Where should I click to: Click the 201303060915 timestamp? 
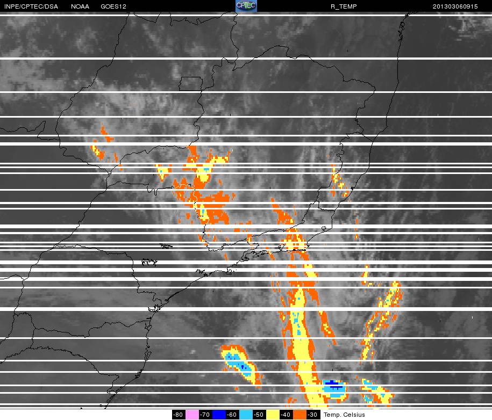pos(455,6)
